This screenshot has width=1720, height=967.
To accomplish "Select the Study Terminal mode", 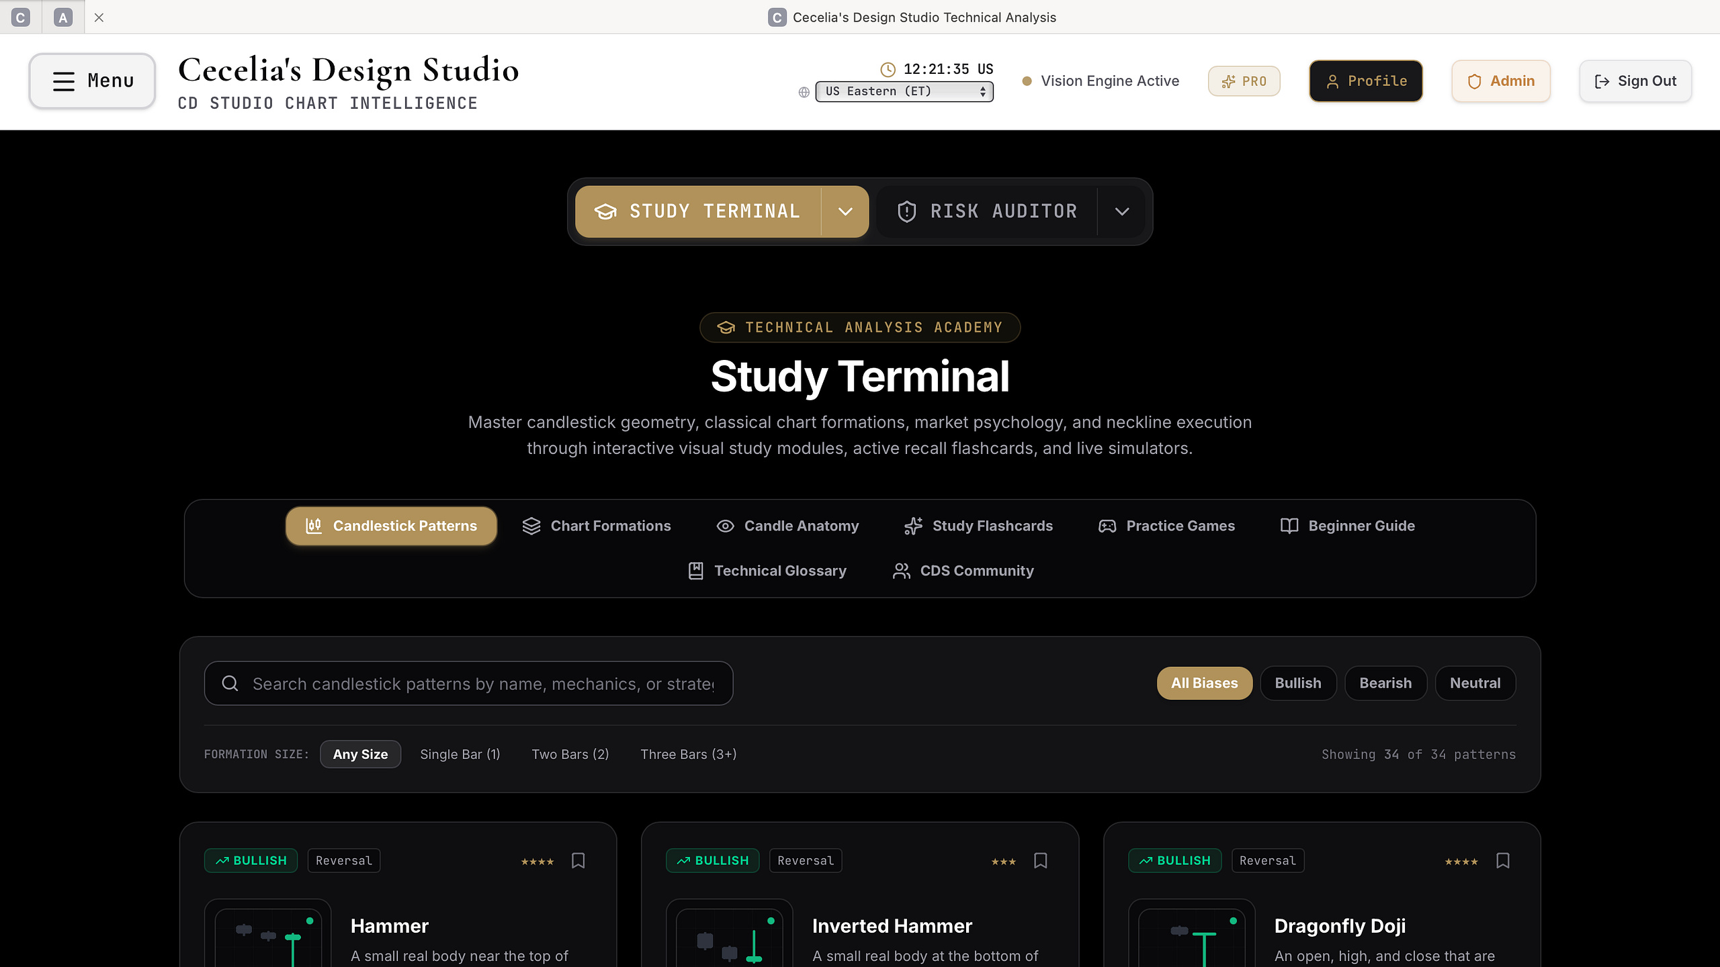I will coord(698,212).
